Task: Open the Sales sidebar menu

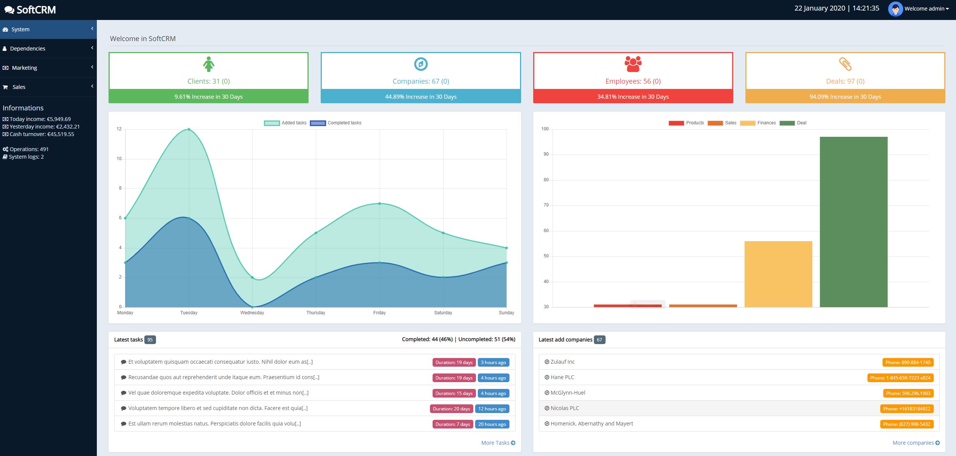Action: [19, 87]
